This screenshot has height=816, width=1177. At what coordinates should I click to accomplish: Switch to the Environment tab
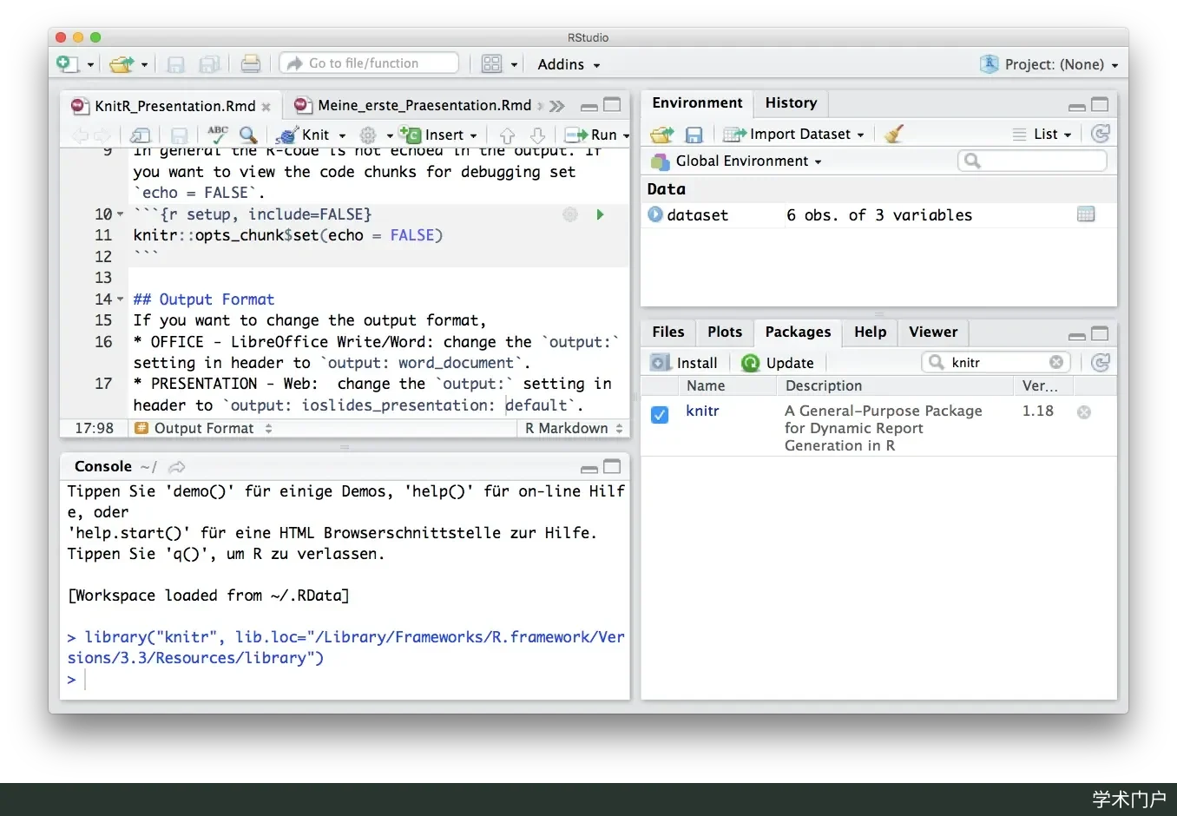[697, 102]
